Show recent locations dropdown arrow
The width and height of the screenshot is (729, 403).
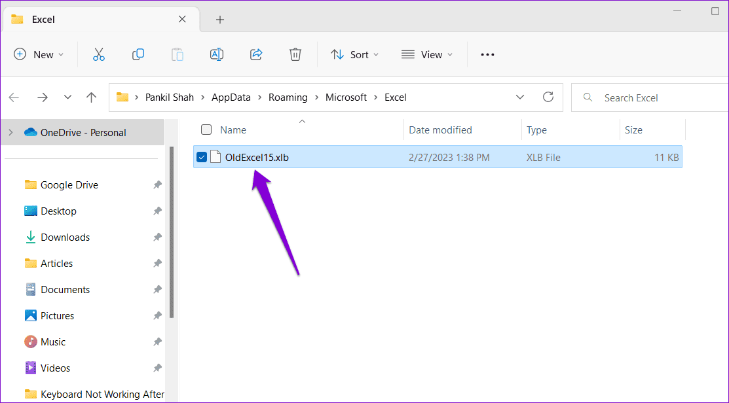[x=68, y=97]
